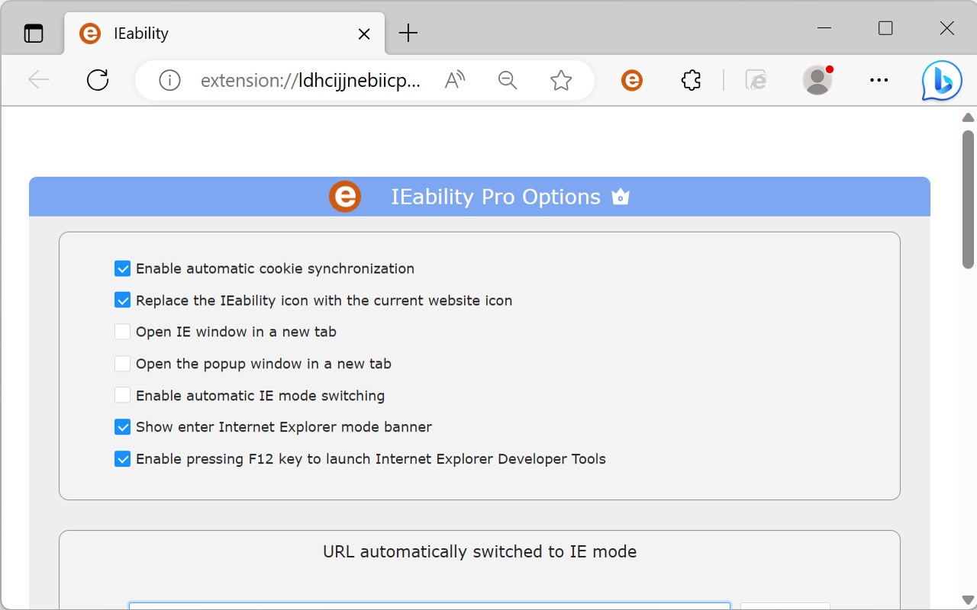The height and width of the screenshot is (610, 977).
Task: Uncheck Show enter Internet Explorer mode banner
Action: tap(122, 427)
